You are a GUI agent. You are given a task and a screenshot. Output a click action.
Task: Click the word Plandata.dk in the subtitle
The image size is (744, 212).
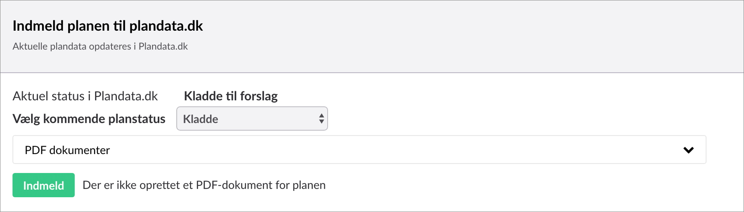pos(163,46)
